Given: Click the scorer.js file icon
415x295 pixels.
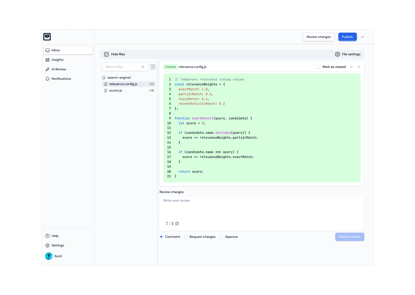Looking at the screenshot, I should (x=105, y=90).
